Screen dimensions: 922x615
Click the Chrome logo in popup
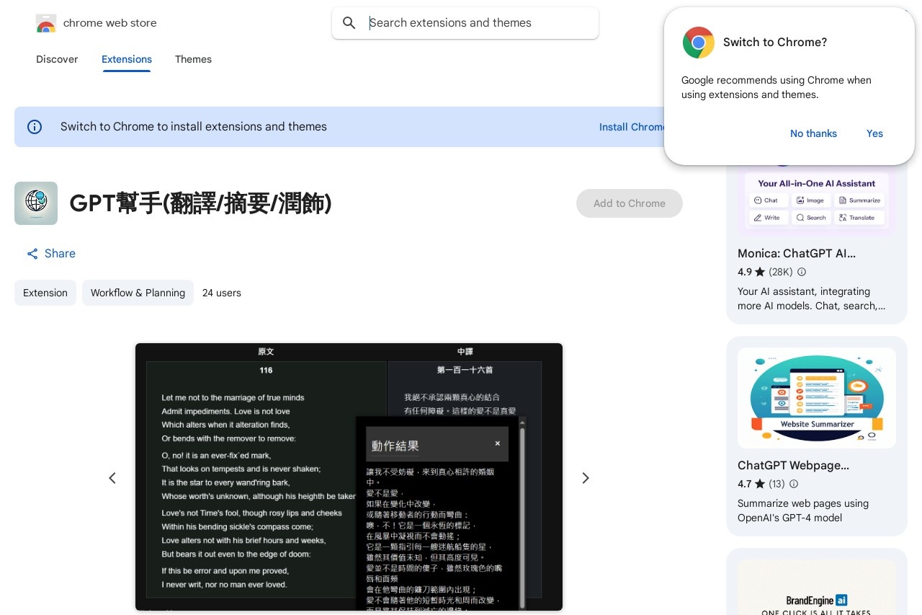tap(698, 43)
